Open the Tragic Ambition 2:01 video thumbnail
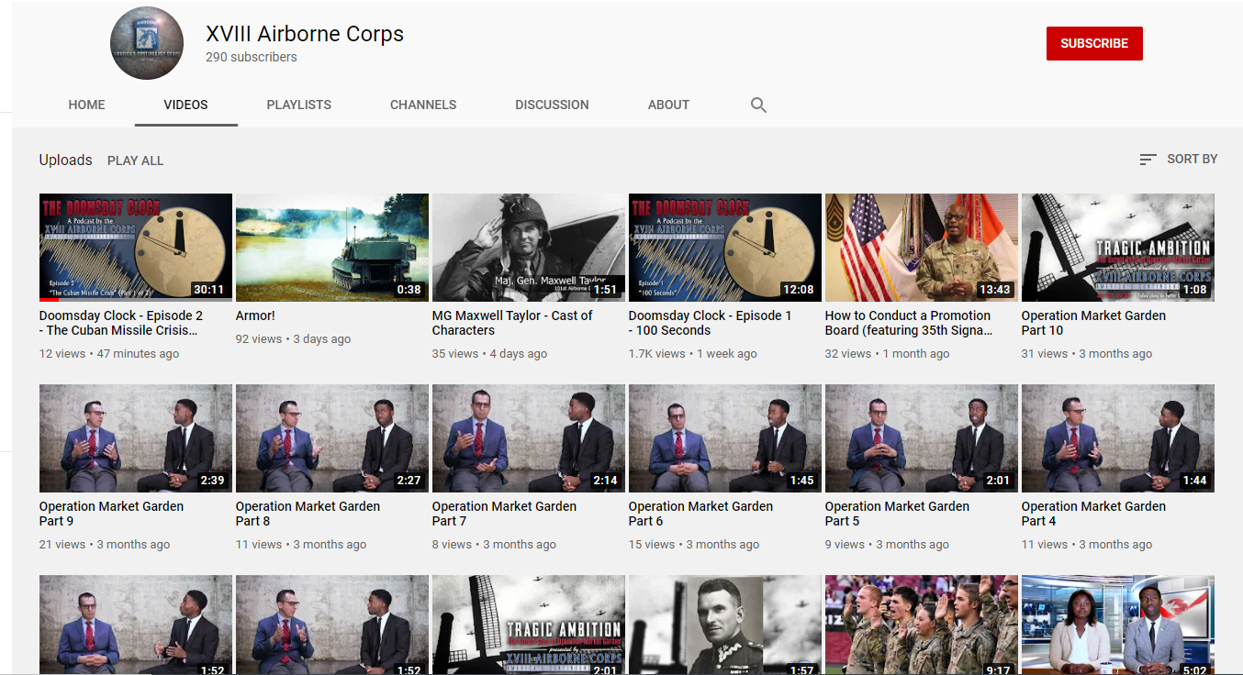 529,625
